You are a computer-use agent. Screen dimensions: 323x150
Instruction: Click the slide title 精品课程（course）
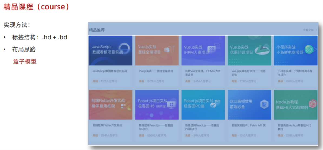tap(36, 7)
